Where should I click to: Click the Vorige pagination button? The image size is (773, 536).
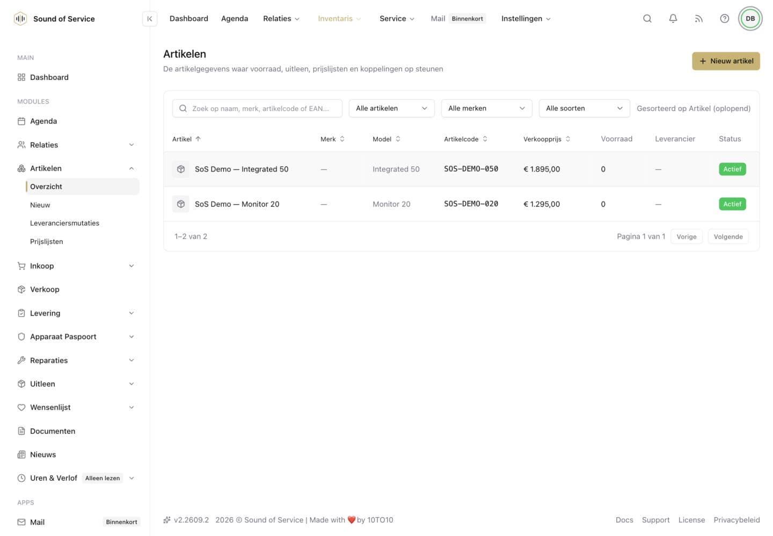(687, 236)
